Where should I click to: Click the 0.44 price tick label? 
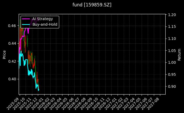click(12, 43)
